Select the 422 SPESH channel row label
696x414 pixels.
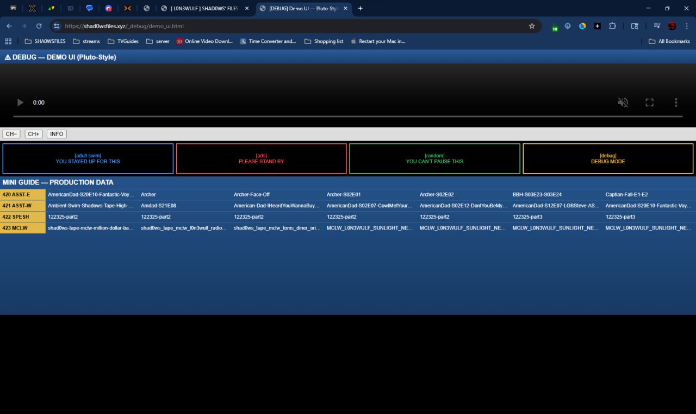[23, 217]
